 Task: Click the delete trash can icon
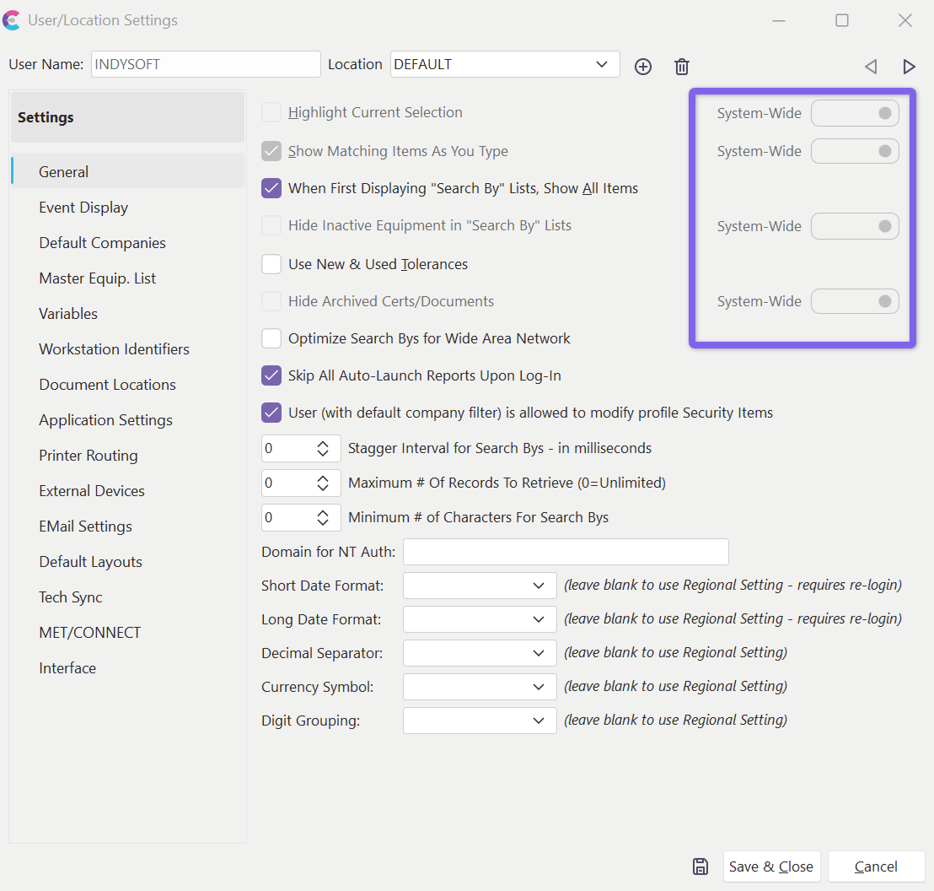[682, 67]
